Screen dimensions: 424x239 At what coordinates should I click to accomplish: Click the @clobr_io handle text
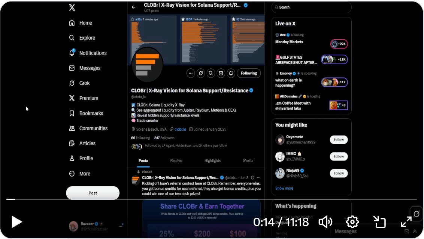pyautogui.click(x=139, y=97)
